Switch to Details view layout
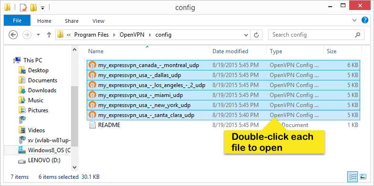The image size is (374, 186). tap(353, 176)
